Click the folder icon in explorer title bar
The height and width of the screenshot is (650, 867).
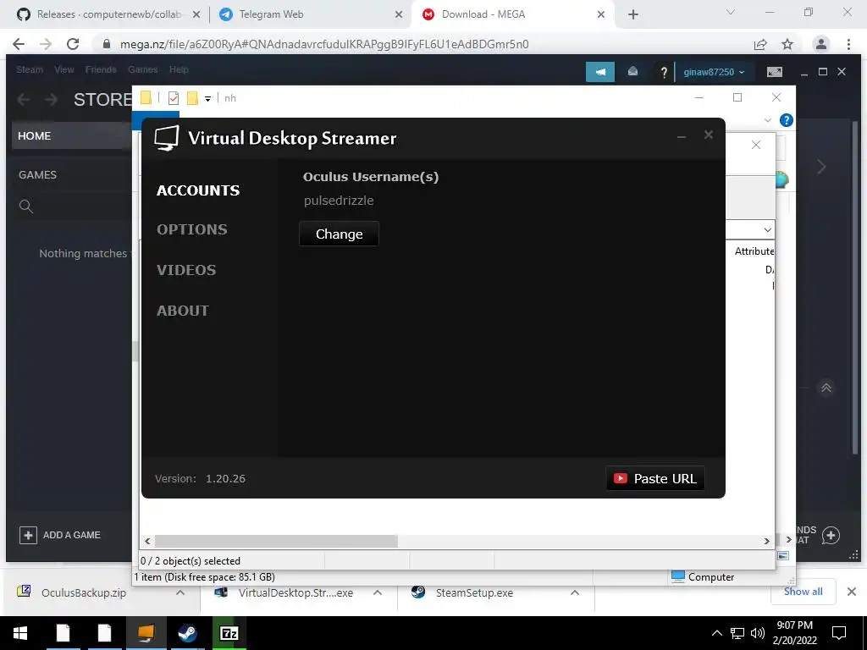[146, 98]
